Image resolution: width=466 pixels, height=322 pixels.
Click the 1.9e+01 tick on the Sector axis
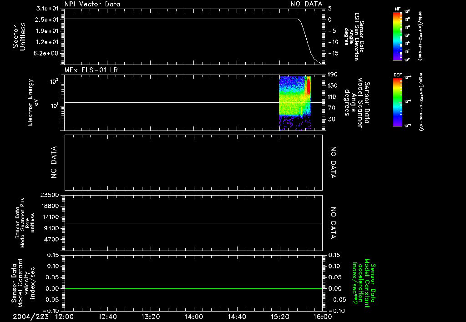point(47,31)
